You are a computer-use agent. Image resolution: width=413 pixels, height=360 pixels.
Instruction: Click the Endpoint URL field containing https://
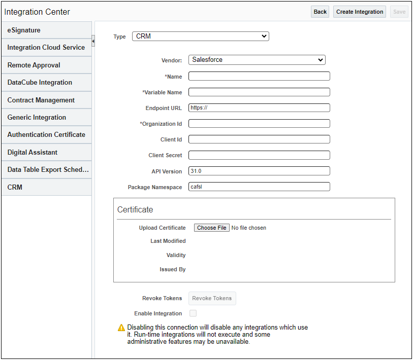click(x=259, y=107)
